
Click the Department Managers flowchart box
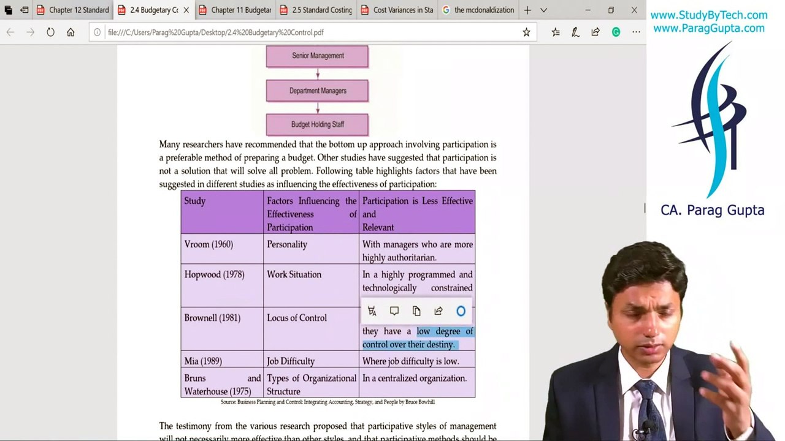[317, 91]
